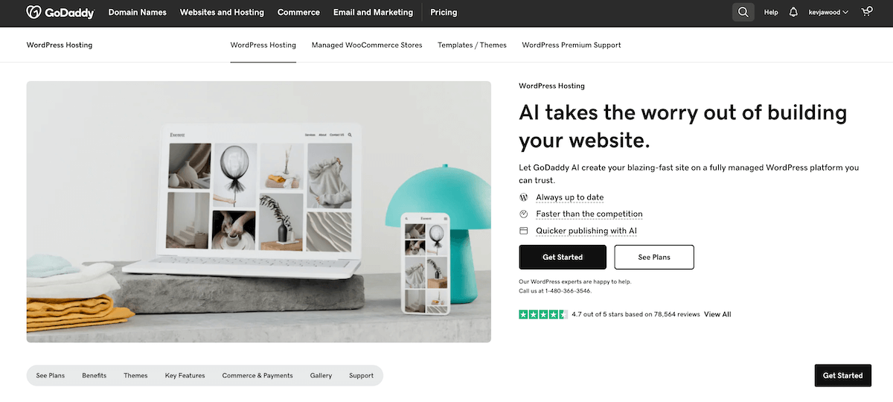Click the hero Get Started button

563,257
